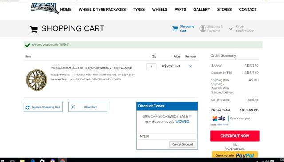Viewport: 284px width, 162px height.
Task: Click Cancel Discount button
Action: (x=182, y=144)
